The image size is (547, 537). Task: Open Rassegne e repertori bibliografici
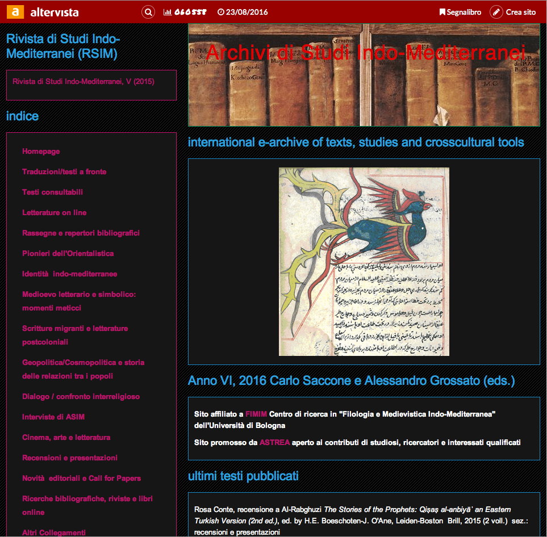81,233
